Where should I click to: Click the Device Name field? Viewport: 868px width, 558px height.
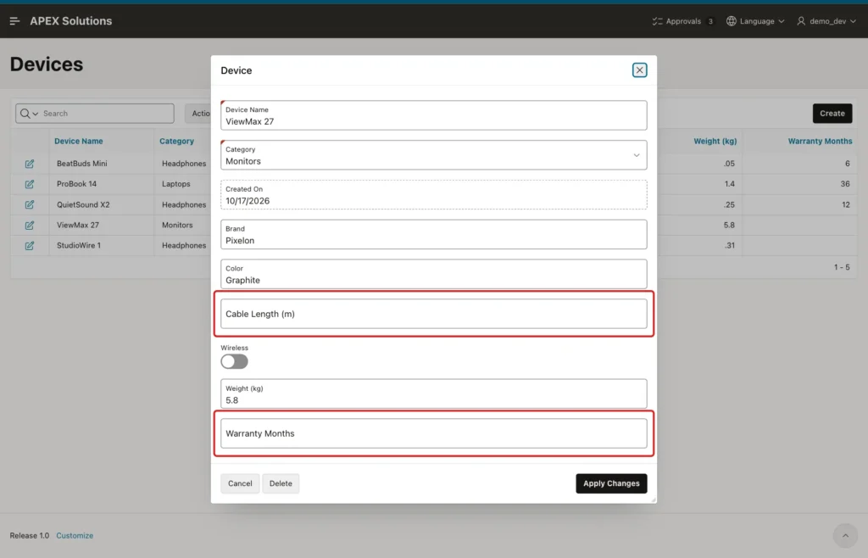click(x=433, y=115)
